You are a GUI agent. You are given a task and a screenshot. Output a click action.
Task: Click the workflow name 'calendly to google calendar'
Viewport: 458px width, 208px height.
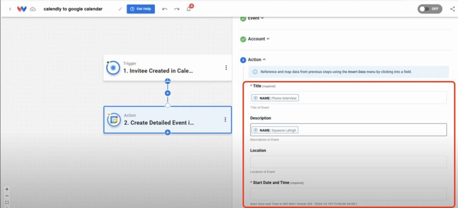(x=73, y=9)
